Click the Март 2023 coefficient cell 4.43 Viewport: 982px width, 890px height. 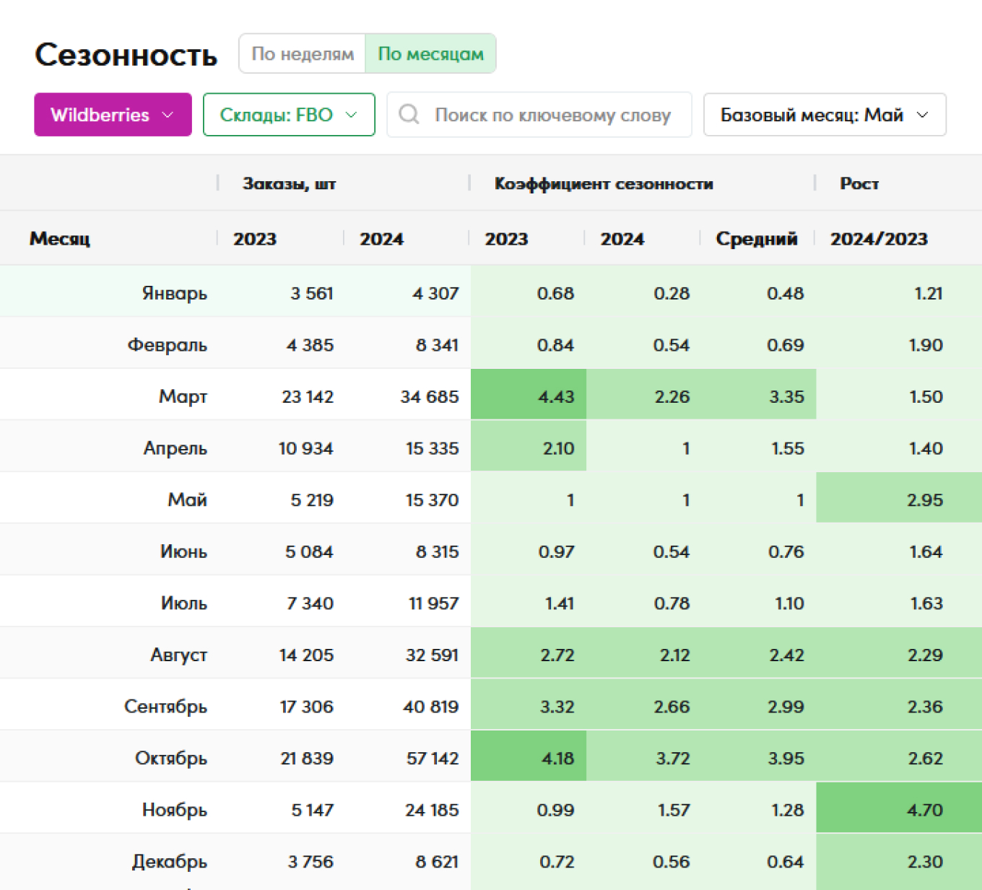tap(556, 396)
